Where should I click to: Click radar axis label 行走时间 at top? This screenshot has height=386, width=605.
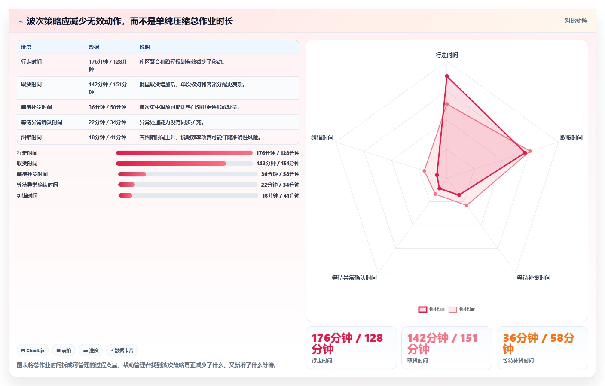pyautogui.click(x=447, y=55)
